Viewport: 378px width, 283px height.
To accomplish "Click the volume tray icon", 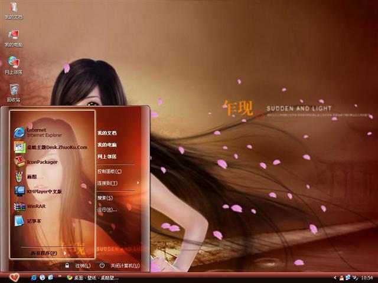I will [x=355, y=278].
